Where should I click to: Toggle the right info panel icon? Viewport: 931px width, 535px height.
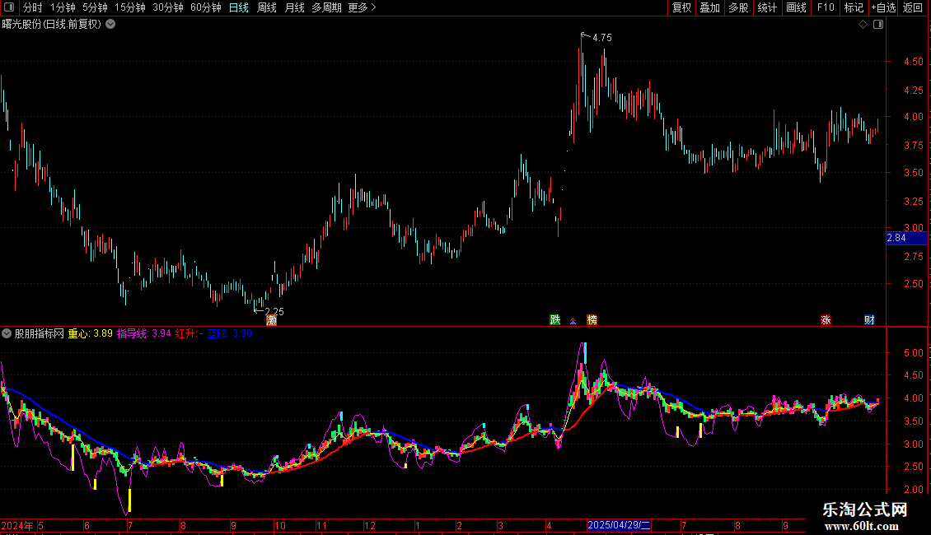point(878,25)
